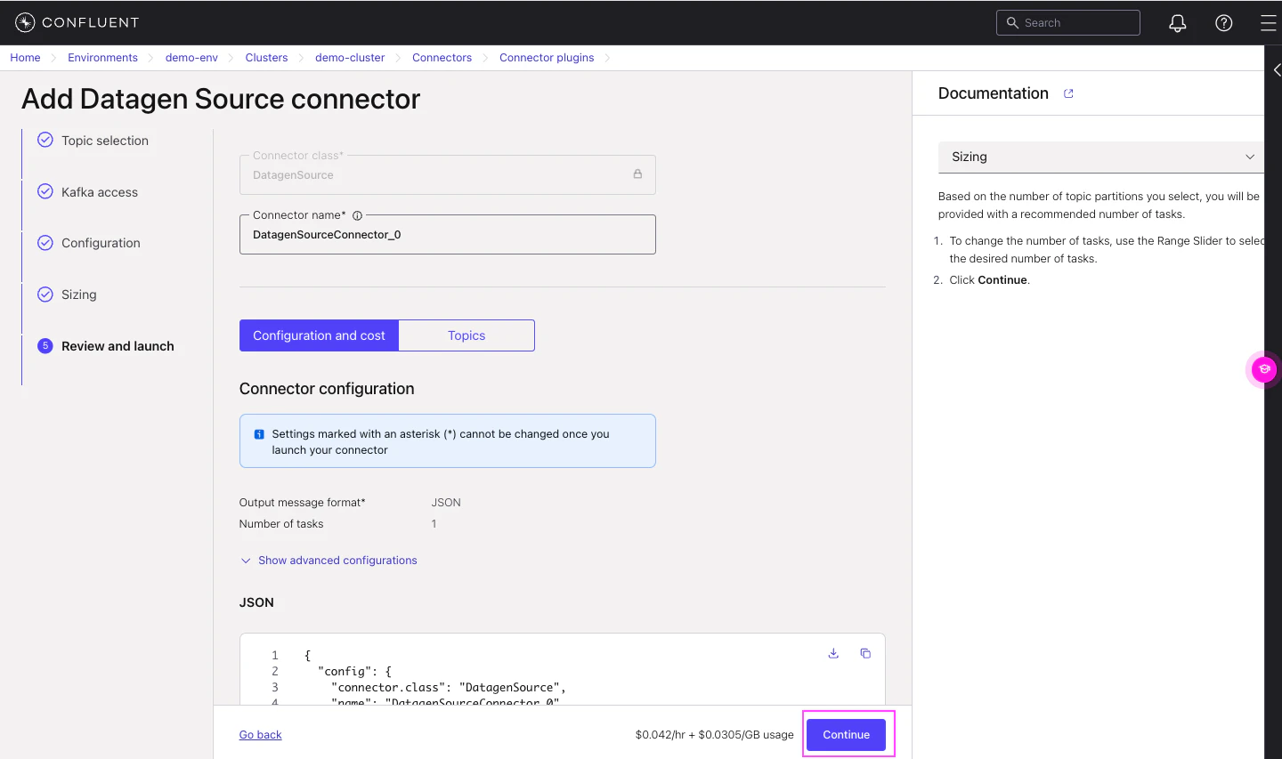Open the Sizing documentation dropdown
The image size is (1282, 759).
click(x=1102, y=157)
